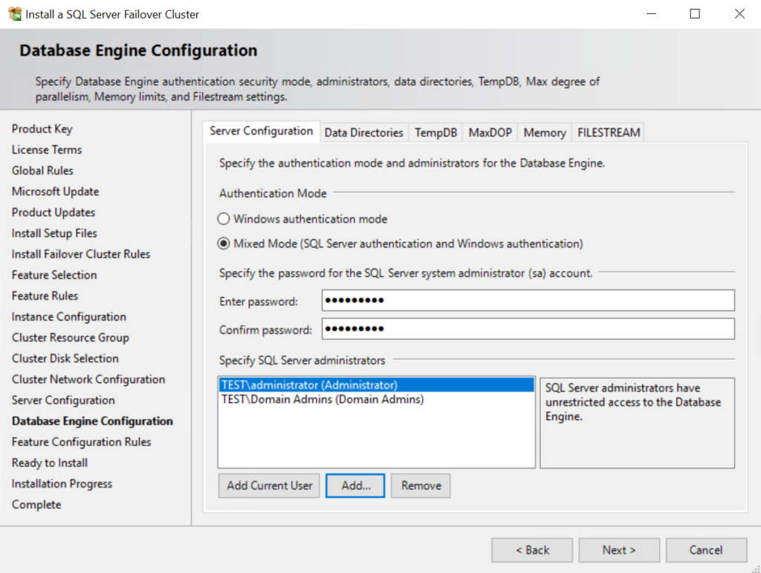761x573 pixels.
Task: Open the Memory tab
Action: (x=544, y=132)
